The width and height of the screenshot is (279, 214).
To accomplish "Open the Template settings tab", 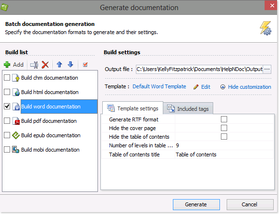I will [133, 108].
